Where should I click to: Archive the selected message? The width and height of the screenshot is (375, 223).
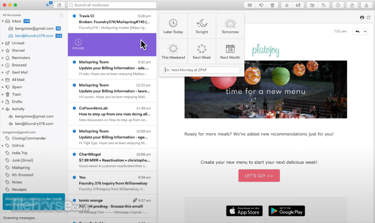click(x=250, y=5)
